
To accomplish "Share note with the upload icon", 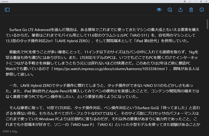I will tap(180, 10).
